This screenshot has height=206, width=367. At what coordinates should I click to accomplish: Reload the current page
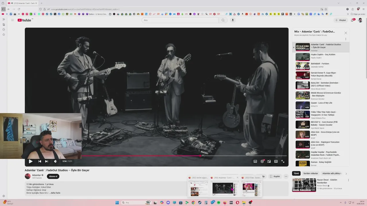[19, 9]
